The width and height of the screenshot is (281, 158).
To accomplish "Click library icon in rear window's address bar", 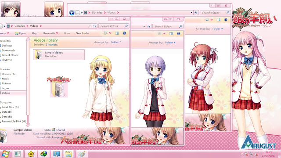I will pyautogui.click(x=86, y=13).
